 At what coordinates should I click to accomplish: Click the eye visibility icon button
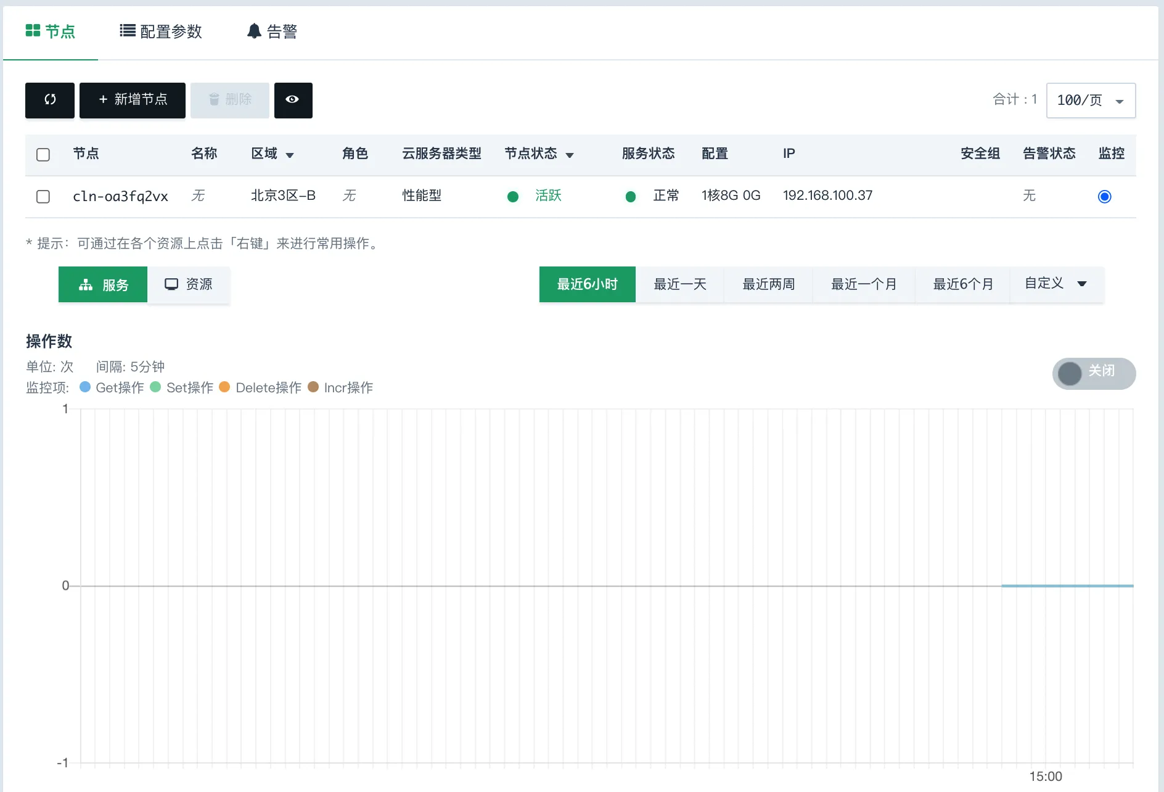293,100
